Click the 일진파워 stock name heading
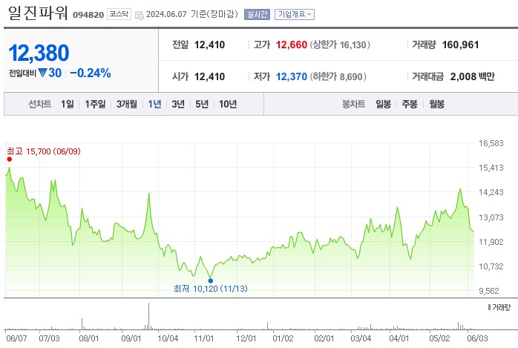The image size is (518, 348). click(x=38, y=13)
